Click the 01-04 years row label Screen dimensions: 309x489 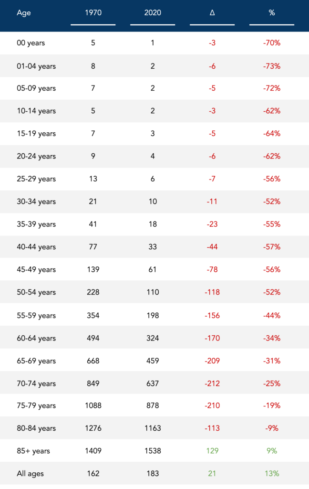click(x=36, y=66)
